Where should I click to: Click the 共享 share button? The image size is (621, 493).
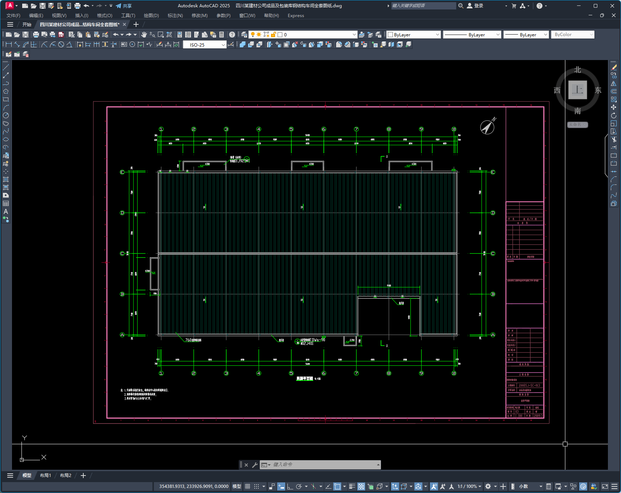(x=124, y=6)
